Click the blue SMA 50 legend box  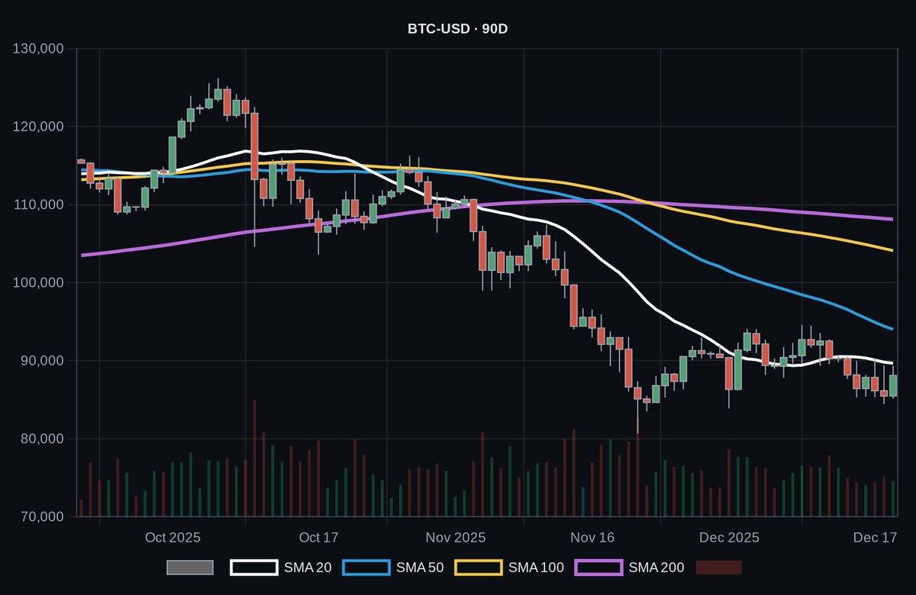click(366, 568)
